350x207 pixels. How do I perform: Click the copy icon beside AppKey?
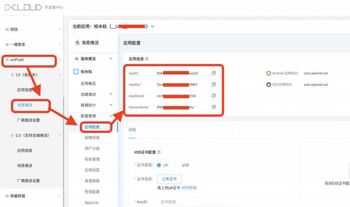click(214, 84)
